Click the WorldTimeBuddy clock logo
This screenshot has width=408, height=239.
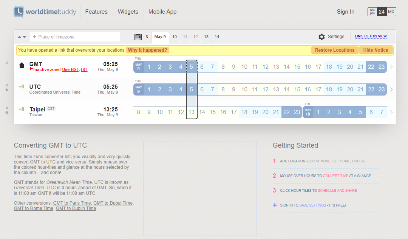pos(19,12)
